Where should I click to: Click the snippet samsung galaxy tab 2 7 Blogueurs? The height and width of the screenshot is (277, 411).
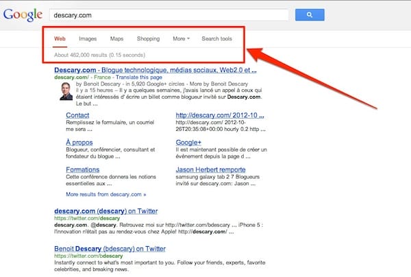pos(218,177)
